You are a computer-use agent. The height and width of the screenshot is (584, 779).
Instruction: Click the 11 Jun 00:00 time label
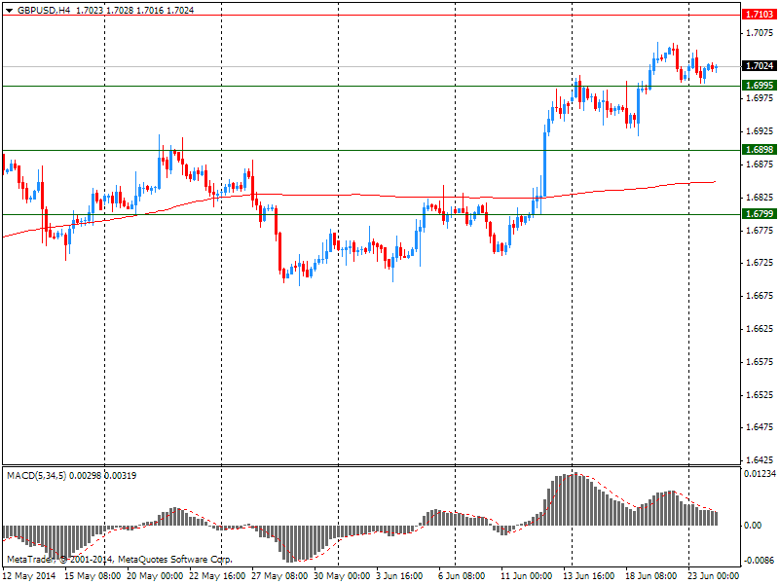pos(526,576)
